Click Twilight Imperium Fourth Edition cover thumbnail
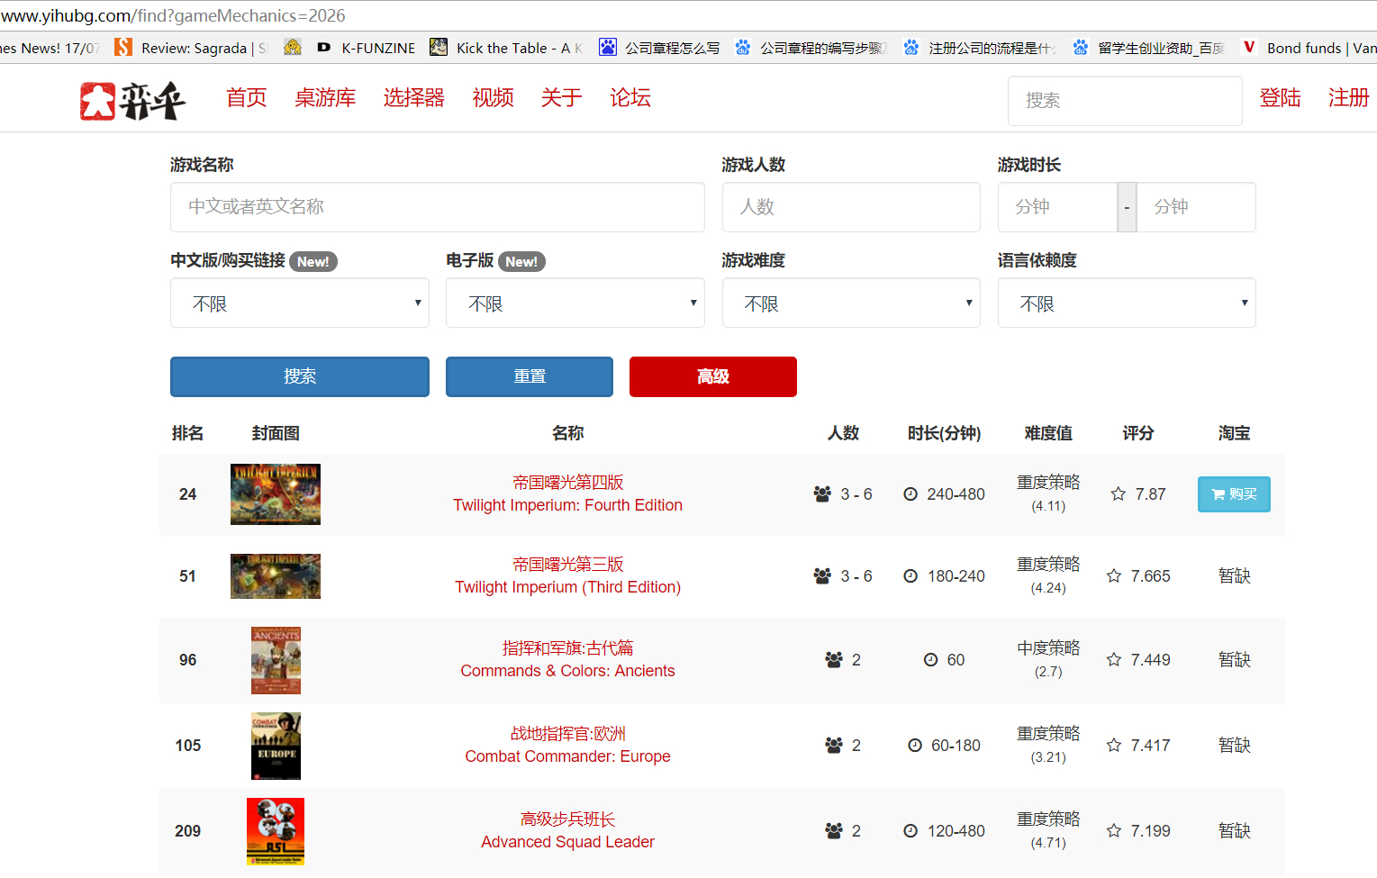 (x=276, y=494)
